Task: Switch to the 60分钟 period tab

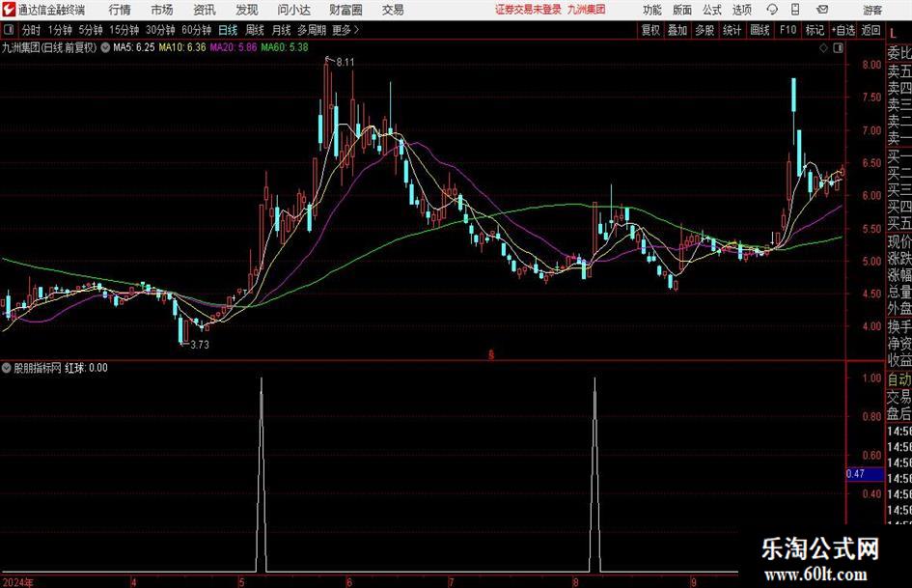Action: point(196,30)
